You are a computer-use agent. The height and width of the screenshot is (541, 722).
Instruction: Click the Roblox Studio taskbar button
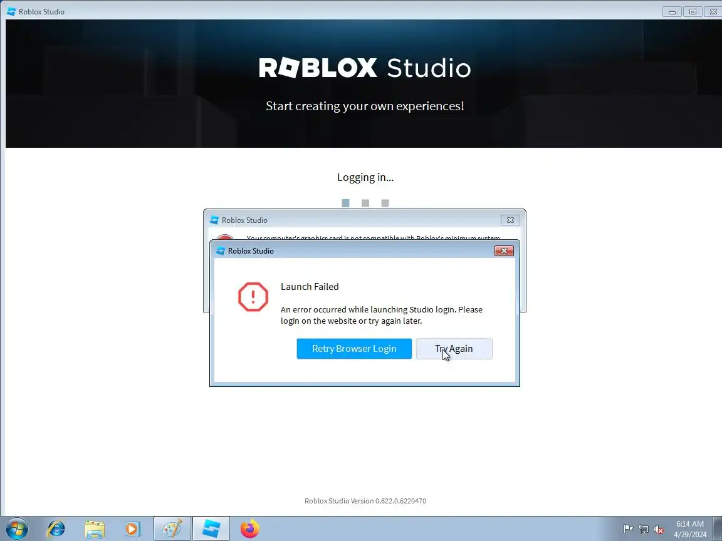click(x=211, y=528)
